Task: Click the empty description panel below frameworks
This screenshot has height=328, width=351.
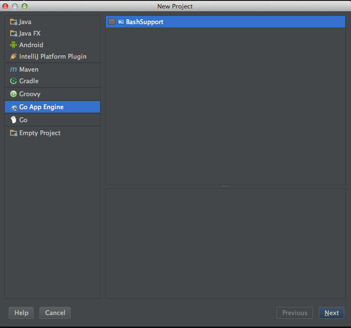Action: (x=226, y=243)
